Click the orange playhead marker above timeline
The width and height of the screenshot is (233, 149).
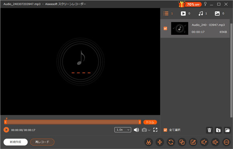(x=7, y=118)
